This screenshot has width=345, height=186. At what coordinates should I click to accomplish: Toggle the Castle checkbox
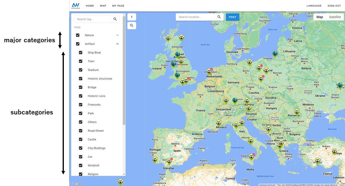pos(81,139)
